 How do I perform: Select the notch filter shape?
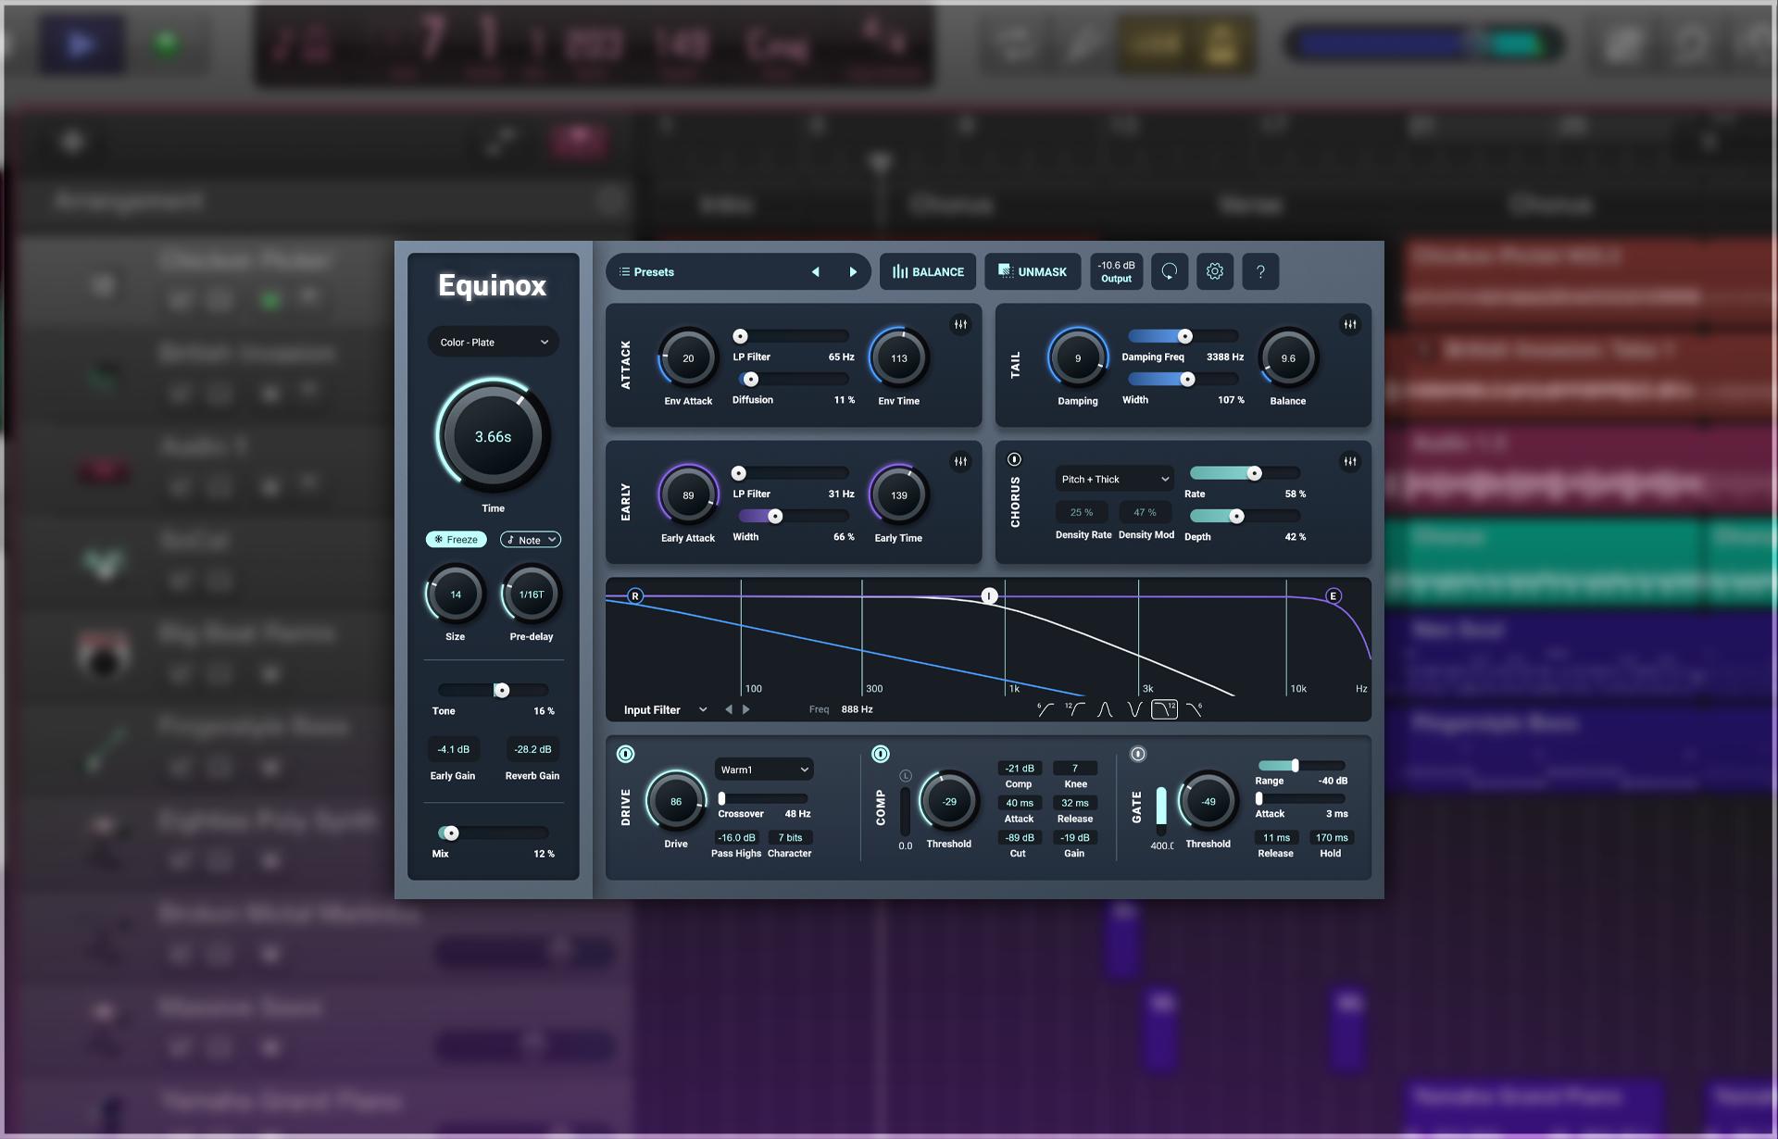coord(1134,709)
